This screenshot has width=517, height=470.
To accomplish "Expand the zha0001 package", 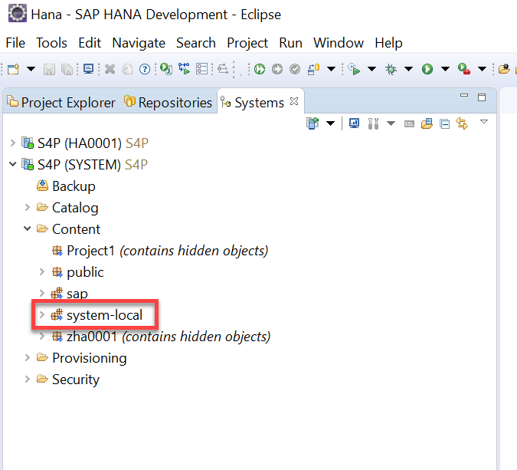I will coord(42,337).
